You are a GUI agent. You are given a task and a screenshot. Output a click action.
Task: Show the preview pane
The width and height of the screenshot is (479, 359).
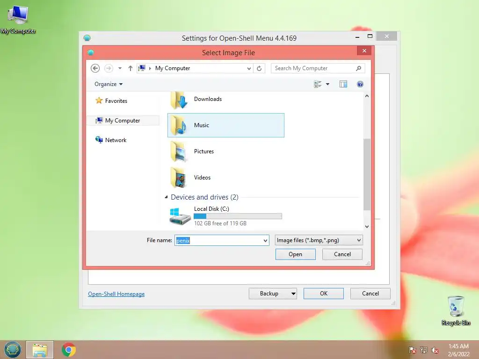click(343, 84)
